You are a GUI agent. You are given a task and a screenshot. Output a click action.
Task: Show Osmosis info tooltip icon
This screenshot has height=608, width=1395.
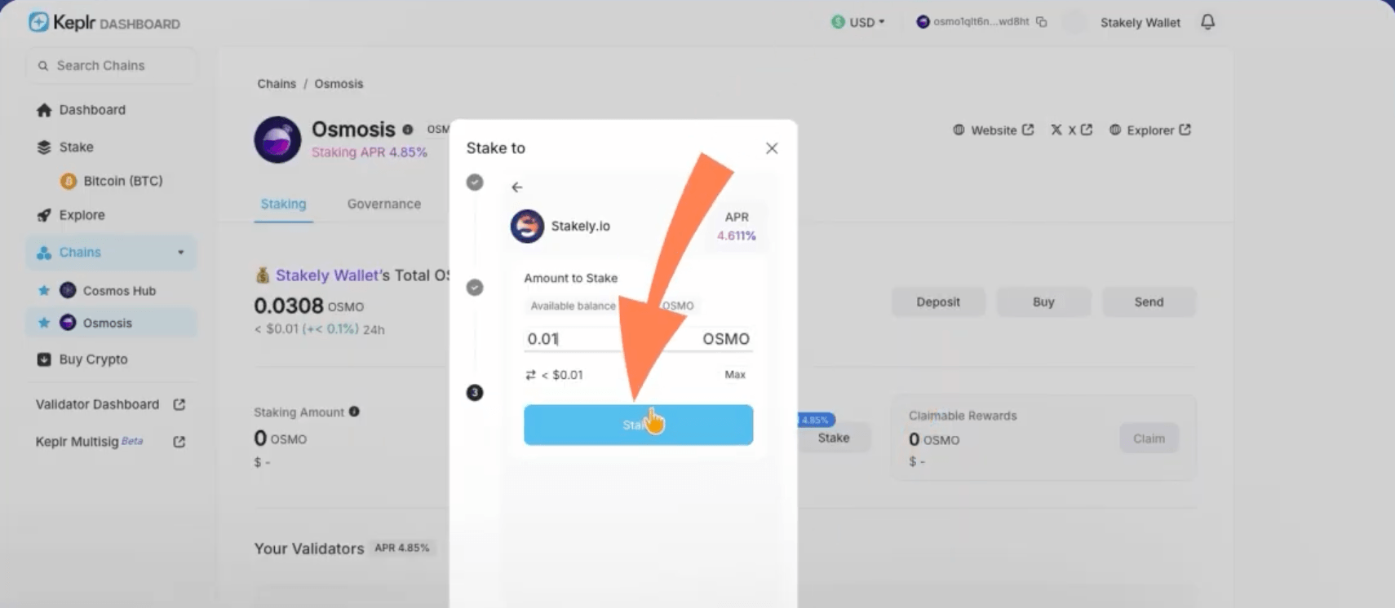(408, 129)
